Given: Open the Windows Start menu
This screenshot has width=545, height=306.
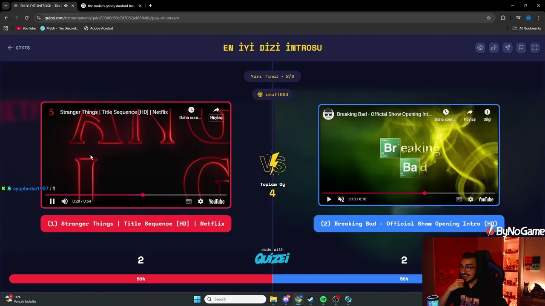Looking at the screenshot, I should coord(197,299).
